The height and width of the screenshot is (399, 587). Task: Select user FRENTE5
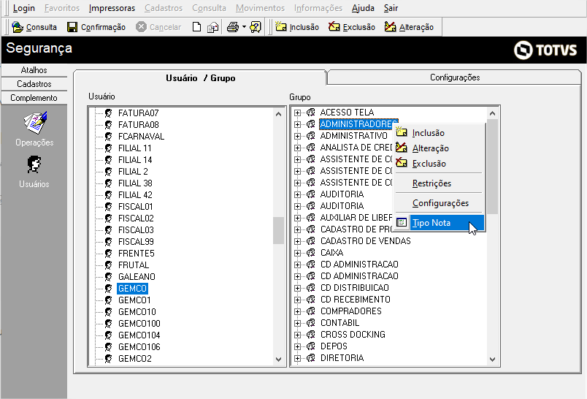coord(137,254)
